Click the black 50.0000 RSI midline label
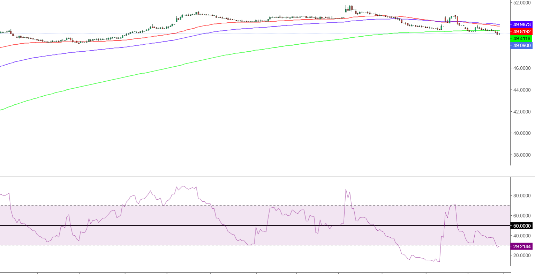 click(x=521, y=226)
